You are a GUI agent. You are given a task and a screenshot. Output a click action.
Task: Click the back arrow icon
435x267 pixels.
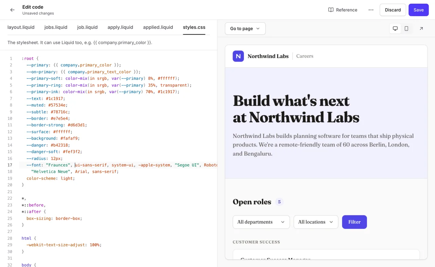pos(12,10)
